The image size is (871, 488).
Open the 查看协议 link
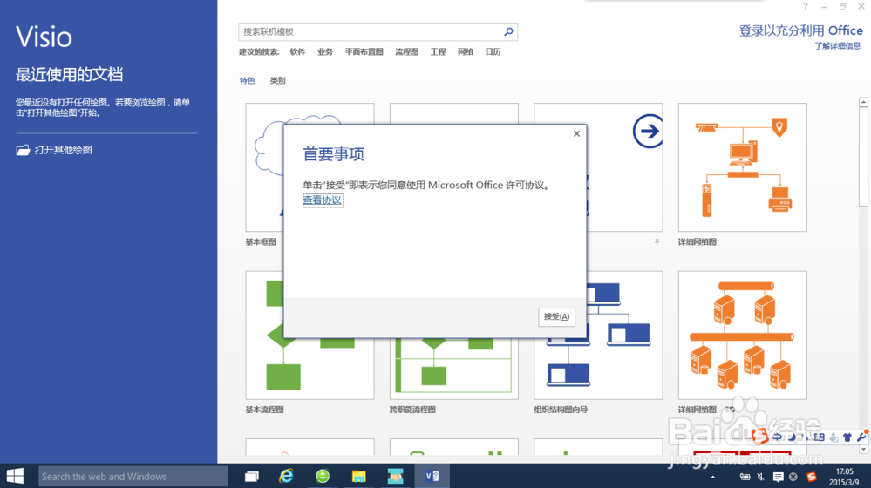pyautogui.click(x=323, y=200)
